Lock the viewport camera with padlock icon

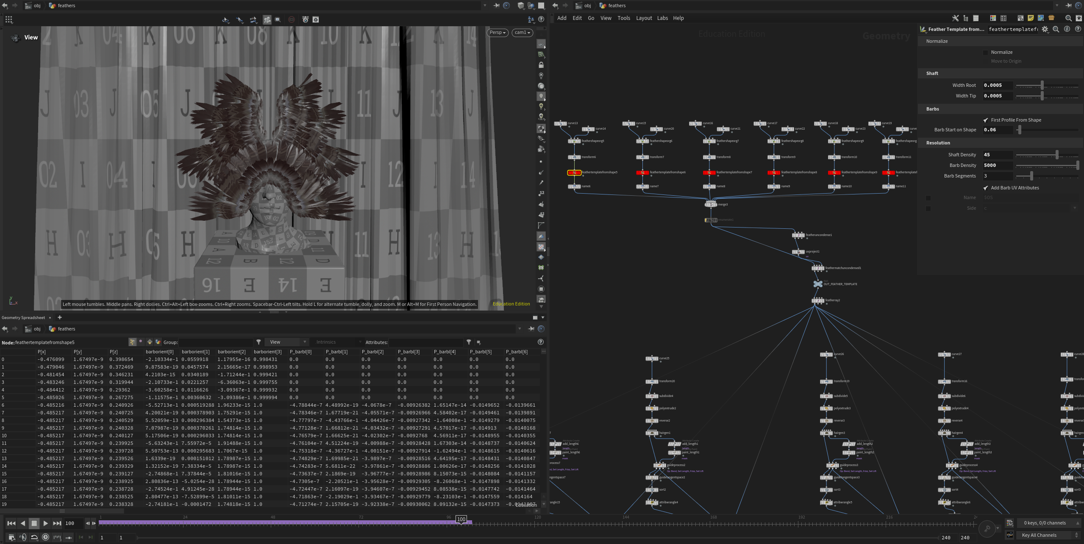[x=541, y=65]
